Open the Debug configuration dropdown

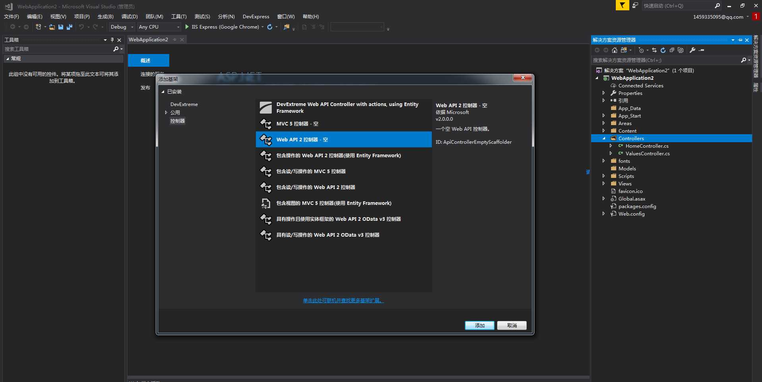pyautogui.click(x=122, y=27)
